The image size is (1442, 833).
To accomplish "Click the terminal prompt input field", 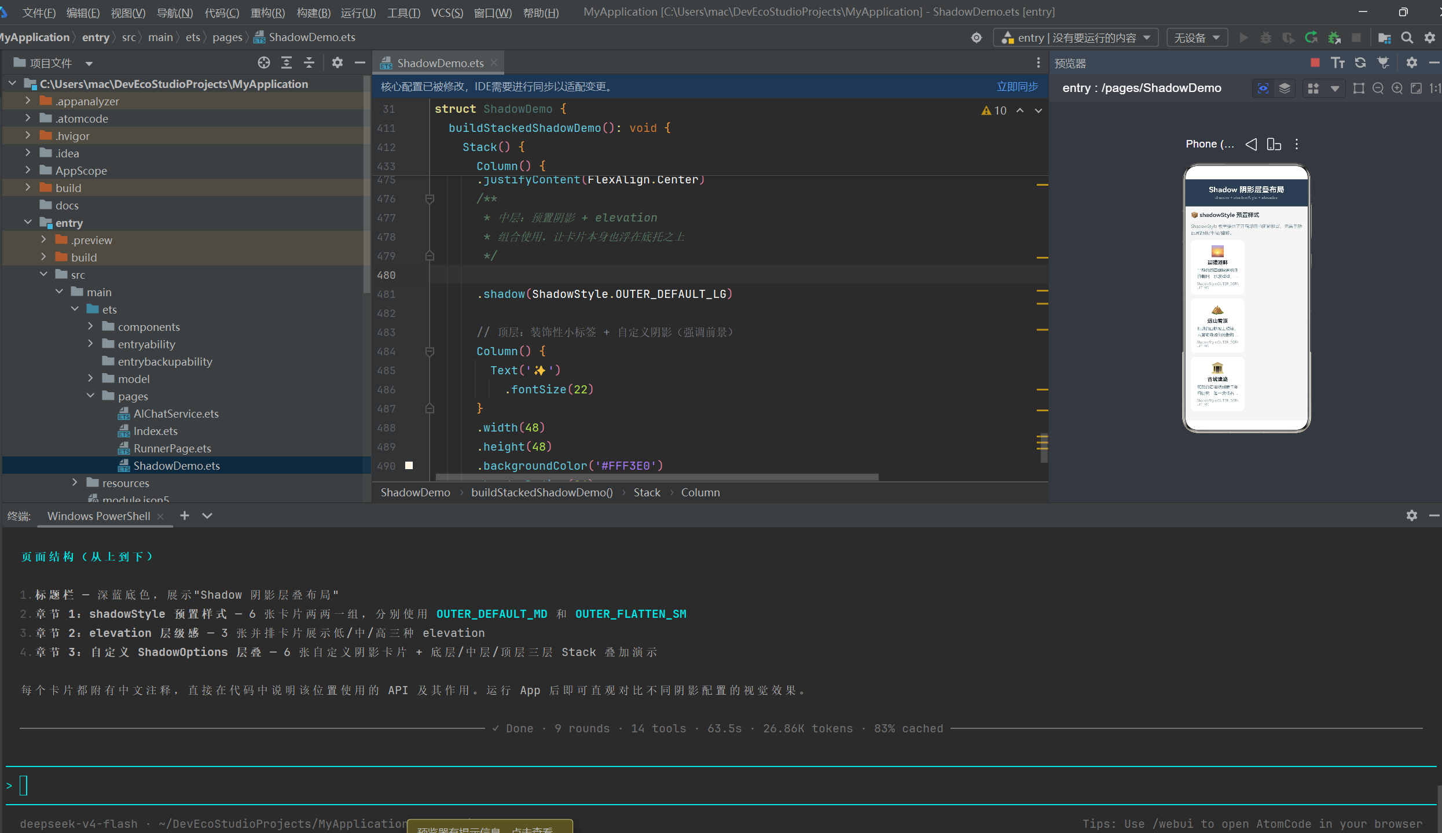I will pos(721,785).
